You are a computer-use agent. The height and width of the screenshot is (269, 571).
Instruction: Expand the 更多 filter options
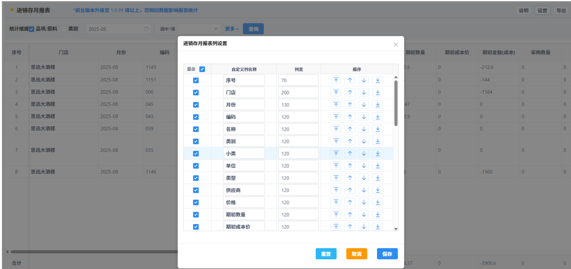[232, 29]
